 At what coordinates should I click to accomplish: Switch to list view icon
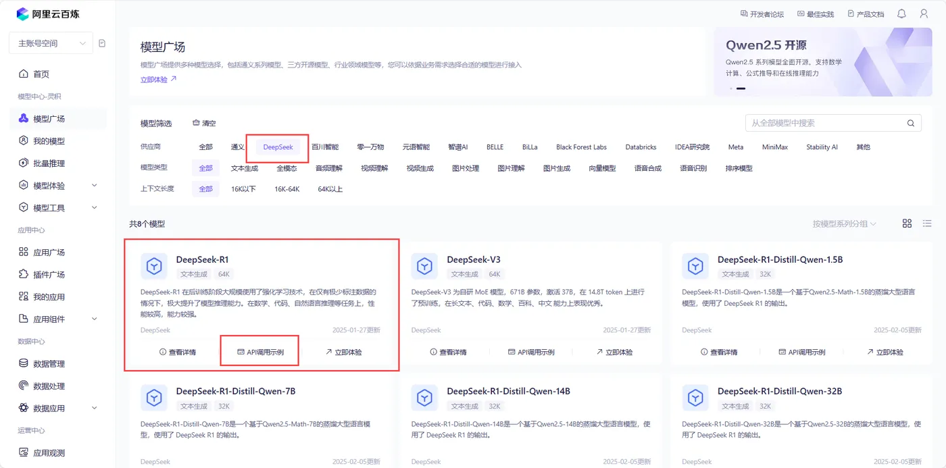pos(927,224)
